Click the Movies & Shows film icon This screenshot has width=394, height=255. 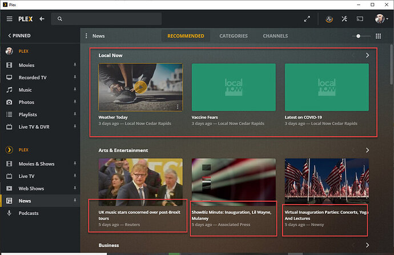9,164
